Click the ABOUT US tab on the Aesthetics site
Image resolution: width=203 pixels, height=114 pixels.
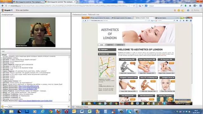pos(110,45)
